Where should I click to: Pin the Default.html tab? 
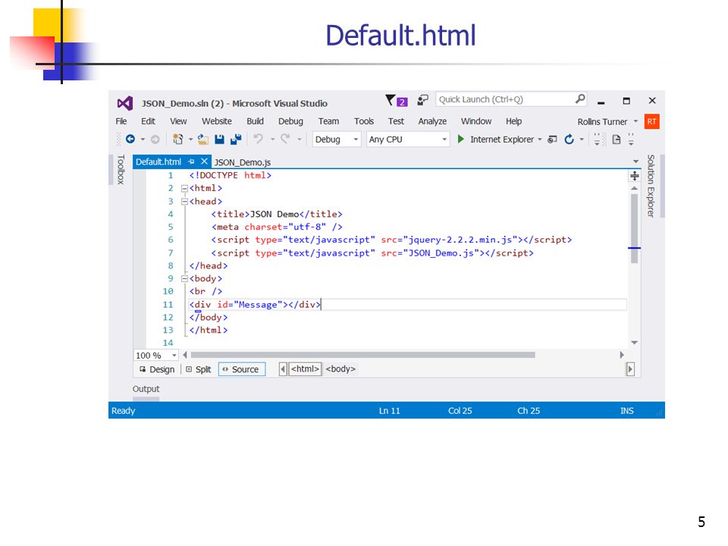tap(191, 162)
